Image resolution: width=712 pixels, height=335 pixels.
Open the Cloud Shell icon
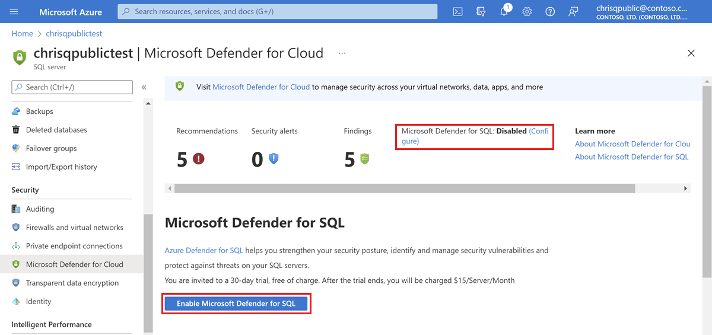pos(457,12)
